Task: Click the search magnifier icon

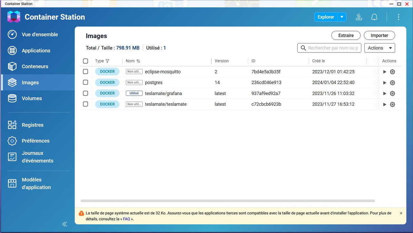Action: pyautogui.click(x=303, y=48)
